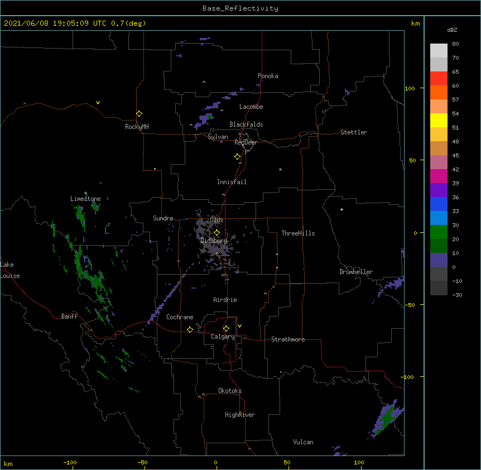
Task: Click the Base_Reflectivity title
Action: coord(240,8)
